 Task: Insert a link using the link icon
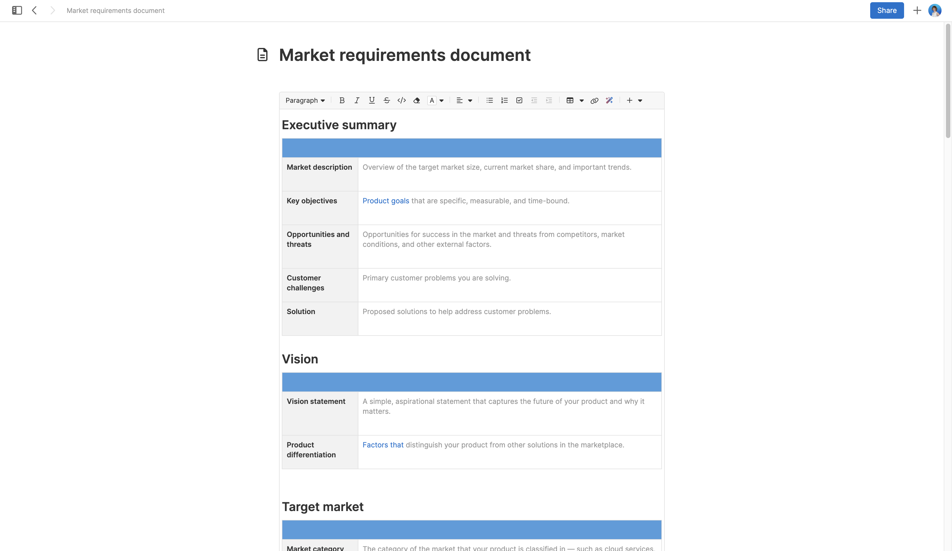(x=594, y=101)
